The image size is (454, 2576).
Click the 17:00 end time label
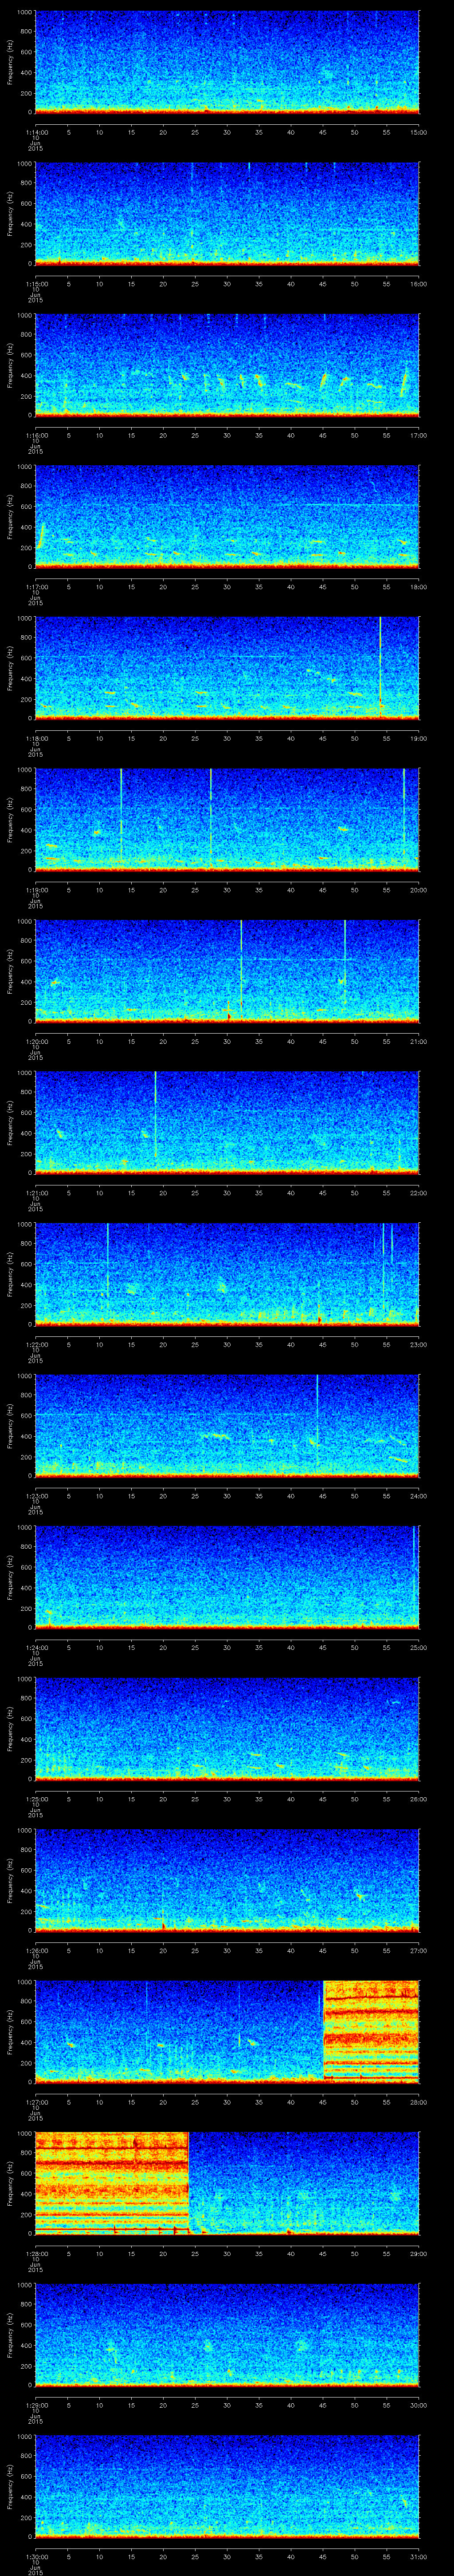[x=419, y=435]
